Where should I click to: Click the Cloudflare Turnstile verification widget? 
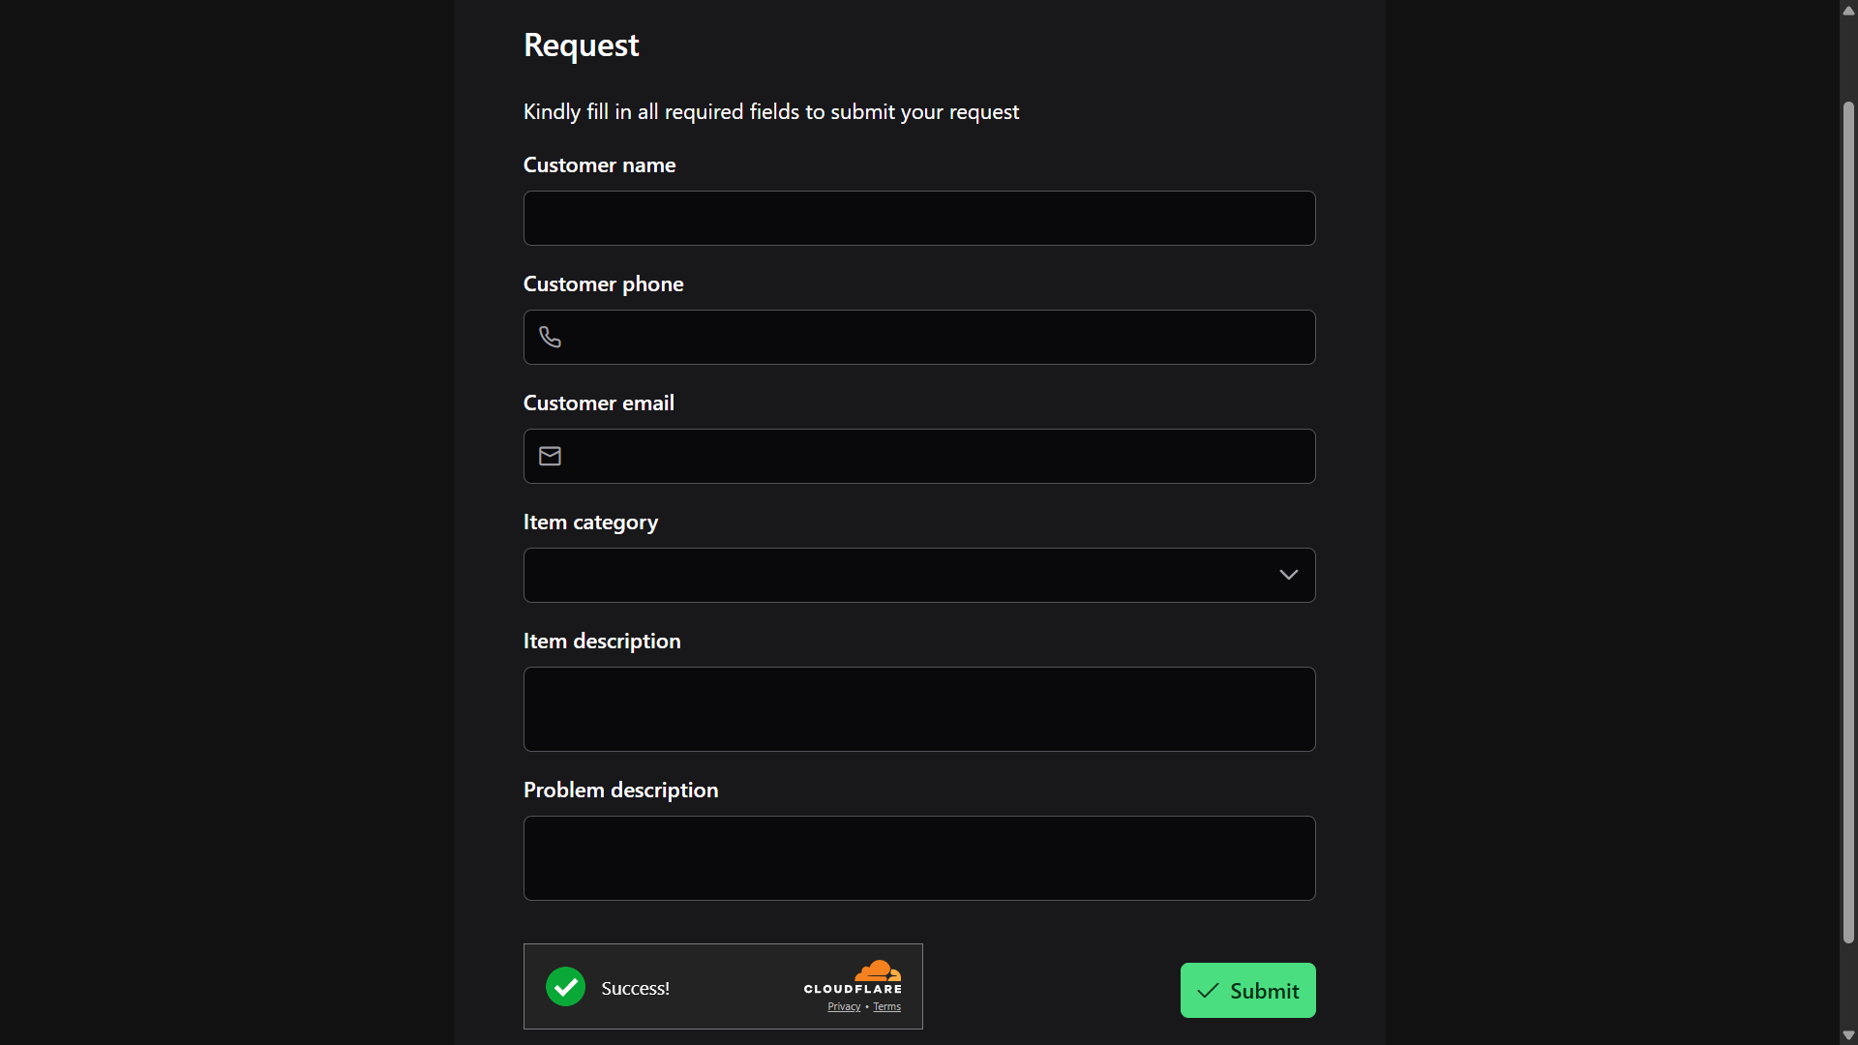click(x=722, y=986)
